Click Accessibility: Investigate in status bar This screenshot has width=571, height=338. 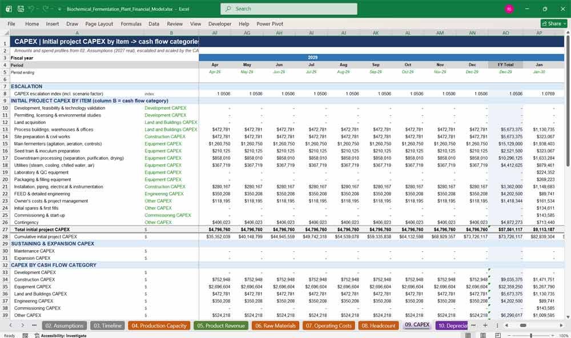coord(61,336)
